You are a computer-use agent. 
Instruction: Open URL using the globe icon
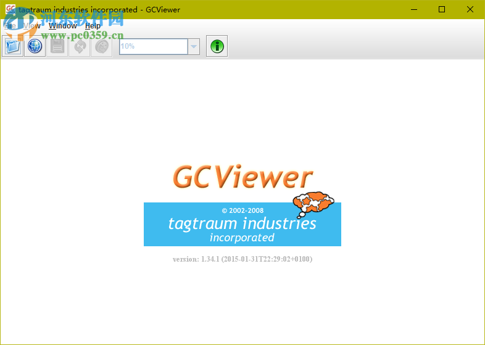35,46
